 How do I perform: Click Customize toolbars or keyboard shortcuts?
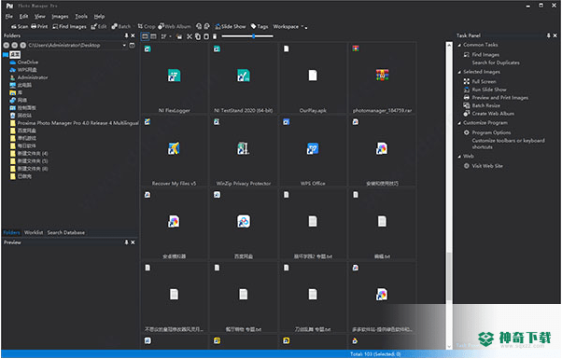click(x=508, y=144)
